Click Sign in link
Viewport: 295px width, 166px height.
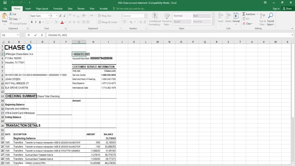click(x=276, y=8)
